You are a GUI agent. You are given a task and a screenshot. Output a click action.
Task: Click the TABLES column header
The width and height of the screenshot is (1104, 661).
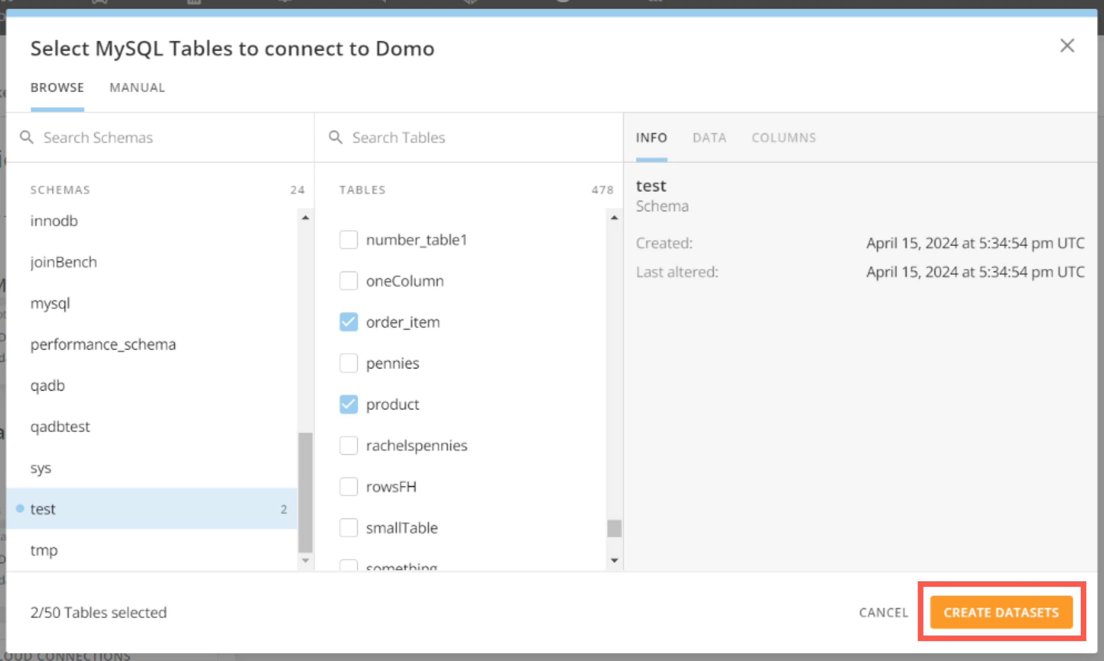tap(362, 190)
